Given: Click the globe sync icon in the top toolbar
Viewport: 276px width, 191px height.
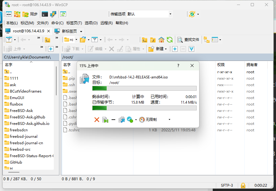Looking at the screenshot, I should 192,14.
